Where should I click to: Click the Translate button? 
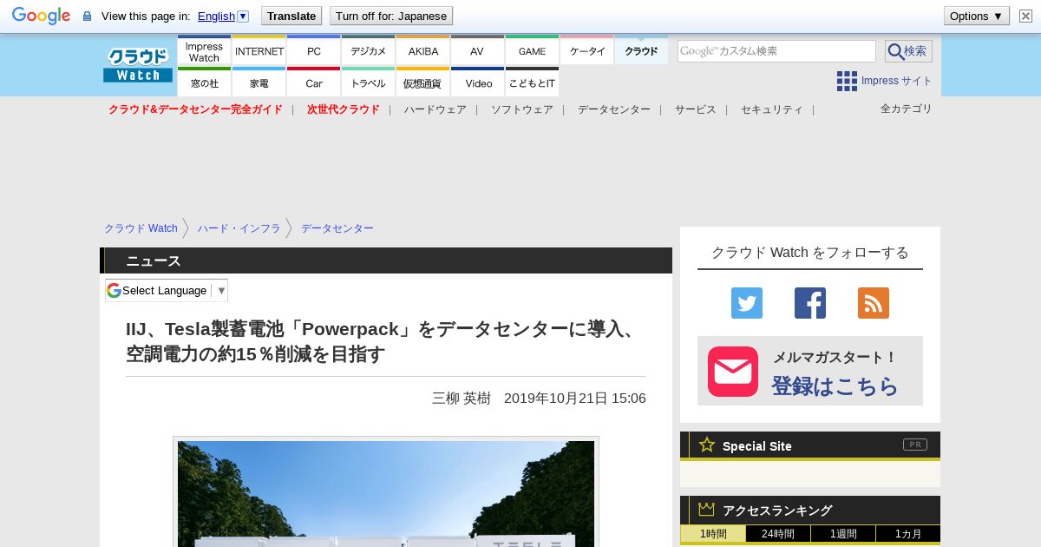click(x=291, y=16)
